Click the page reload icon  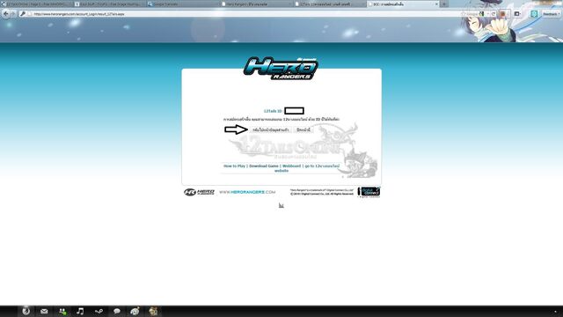click(494, 14)
